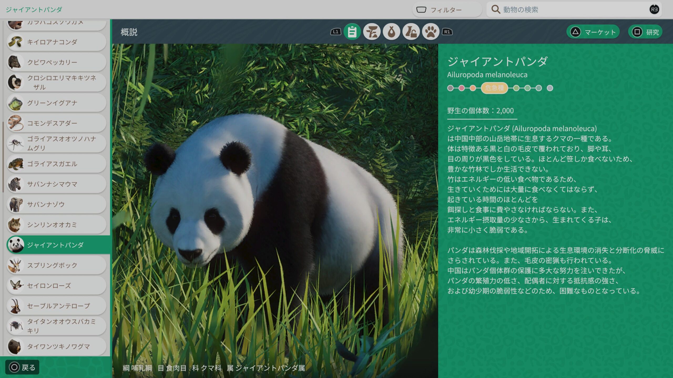Screen dimensions: 673x378
Task: Select the シンリンオオカミ wolf thumbnail
Action: [15, 224]
